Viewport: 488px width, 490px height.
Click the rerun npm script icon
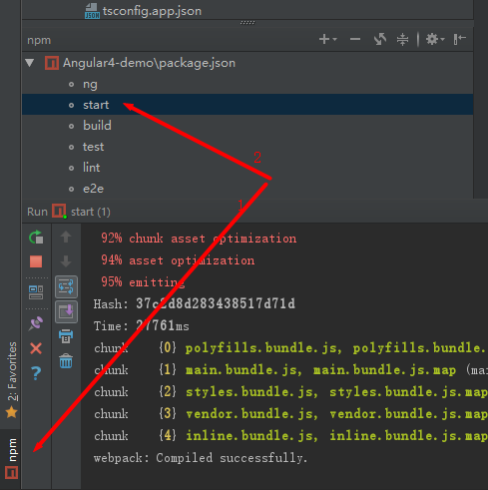click(36, 238)
